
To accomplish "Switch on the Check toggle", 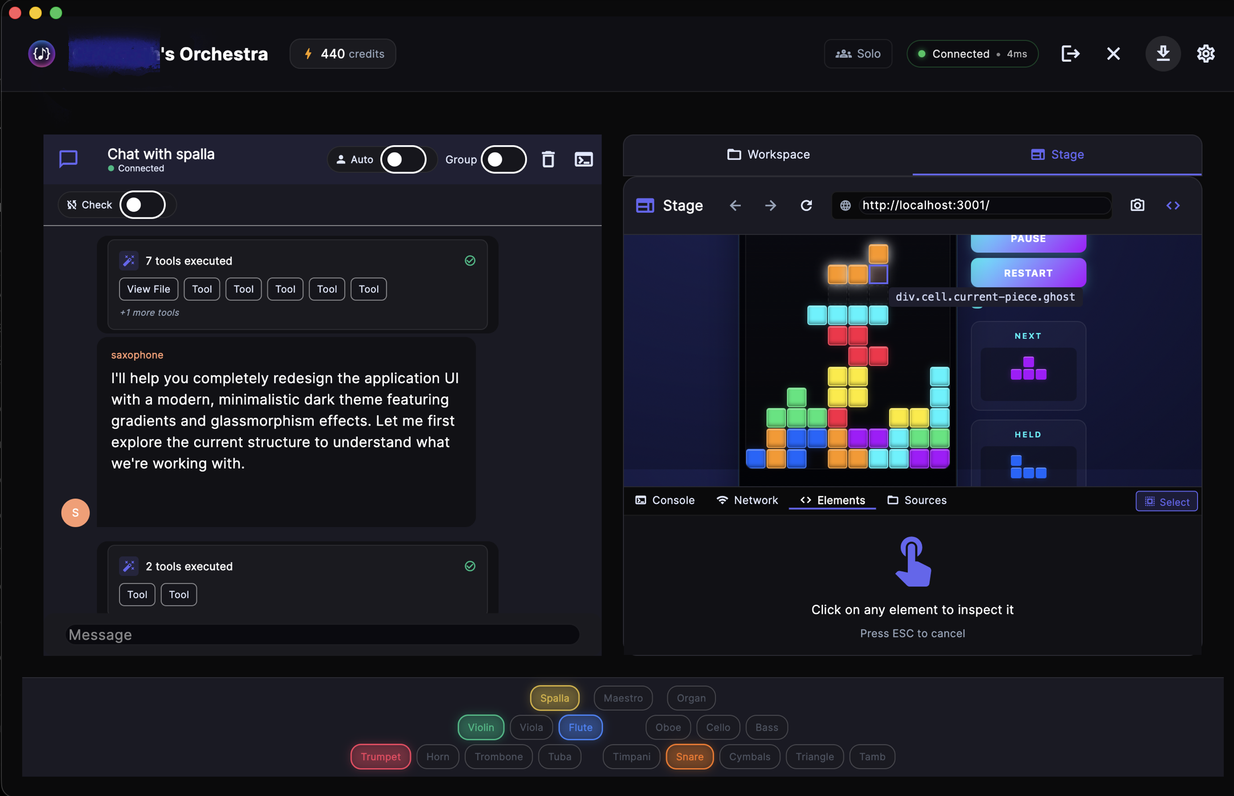I will point(142,205).
